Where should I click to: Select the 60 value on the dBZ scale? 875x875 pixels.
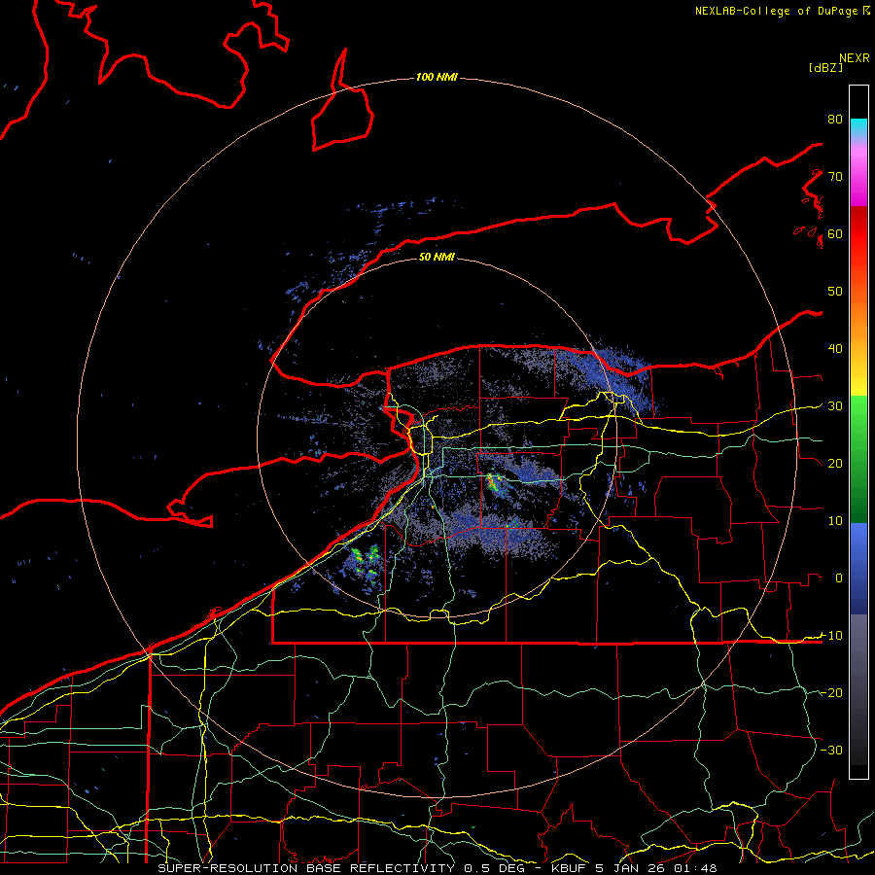click(x=835, y=234)
